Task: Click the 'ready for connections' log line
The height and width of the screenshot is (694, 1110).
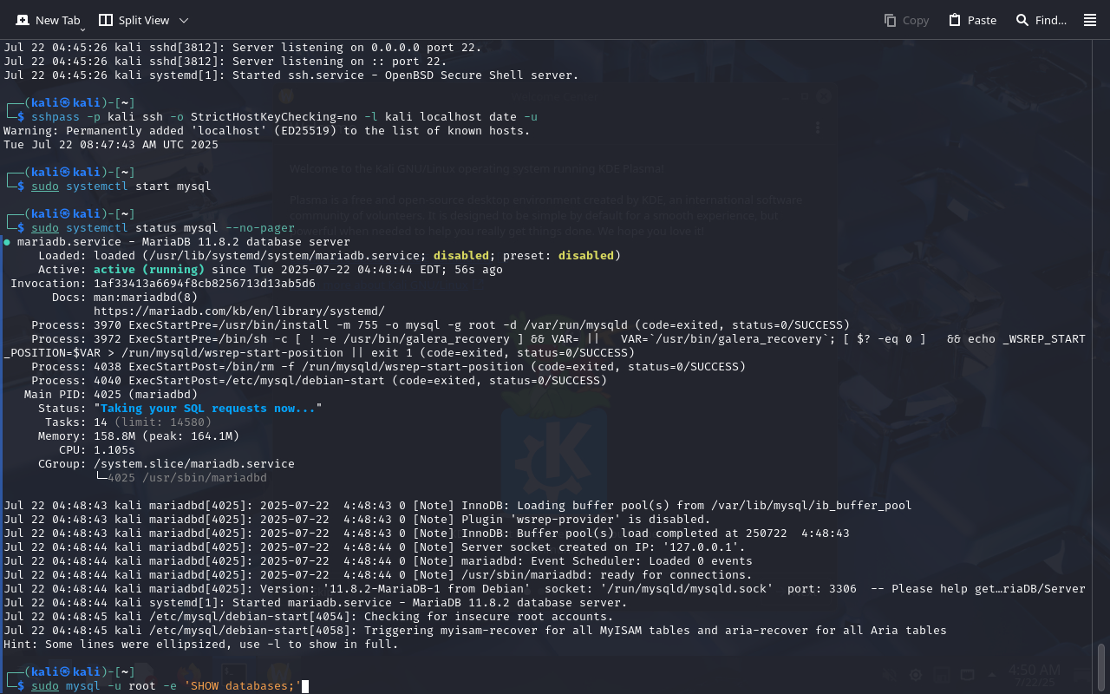Action: pos(378,574)
